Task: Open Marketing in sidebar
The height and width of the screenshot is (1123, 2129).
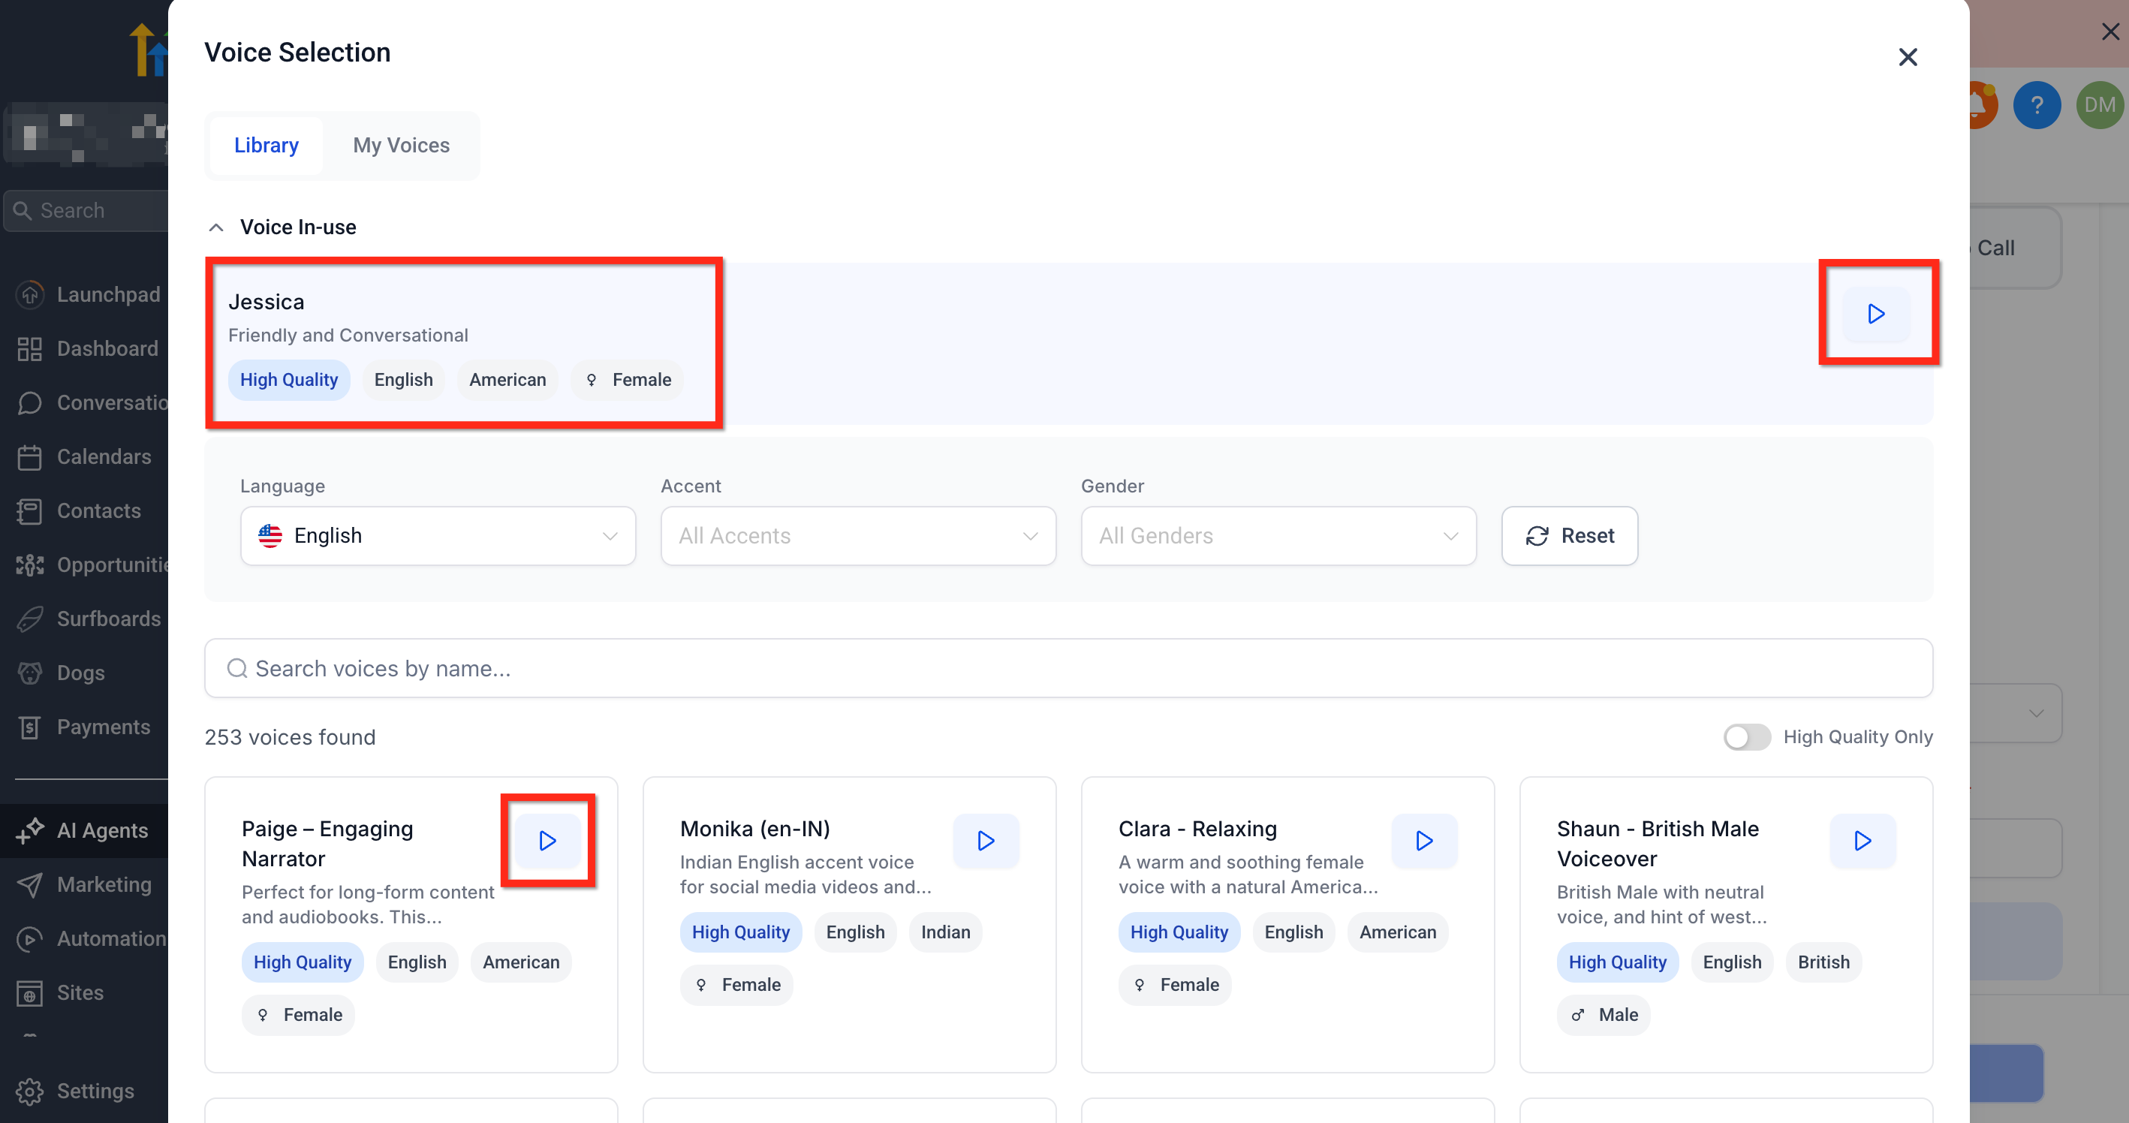Action: (104, 884)
